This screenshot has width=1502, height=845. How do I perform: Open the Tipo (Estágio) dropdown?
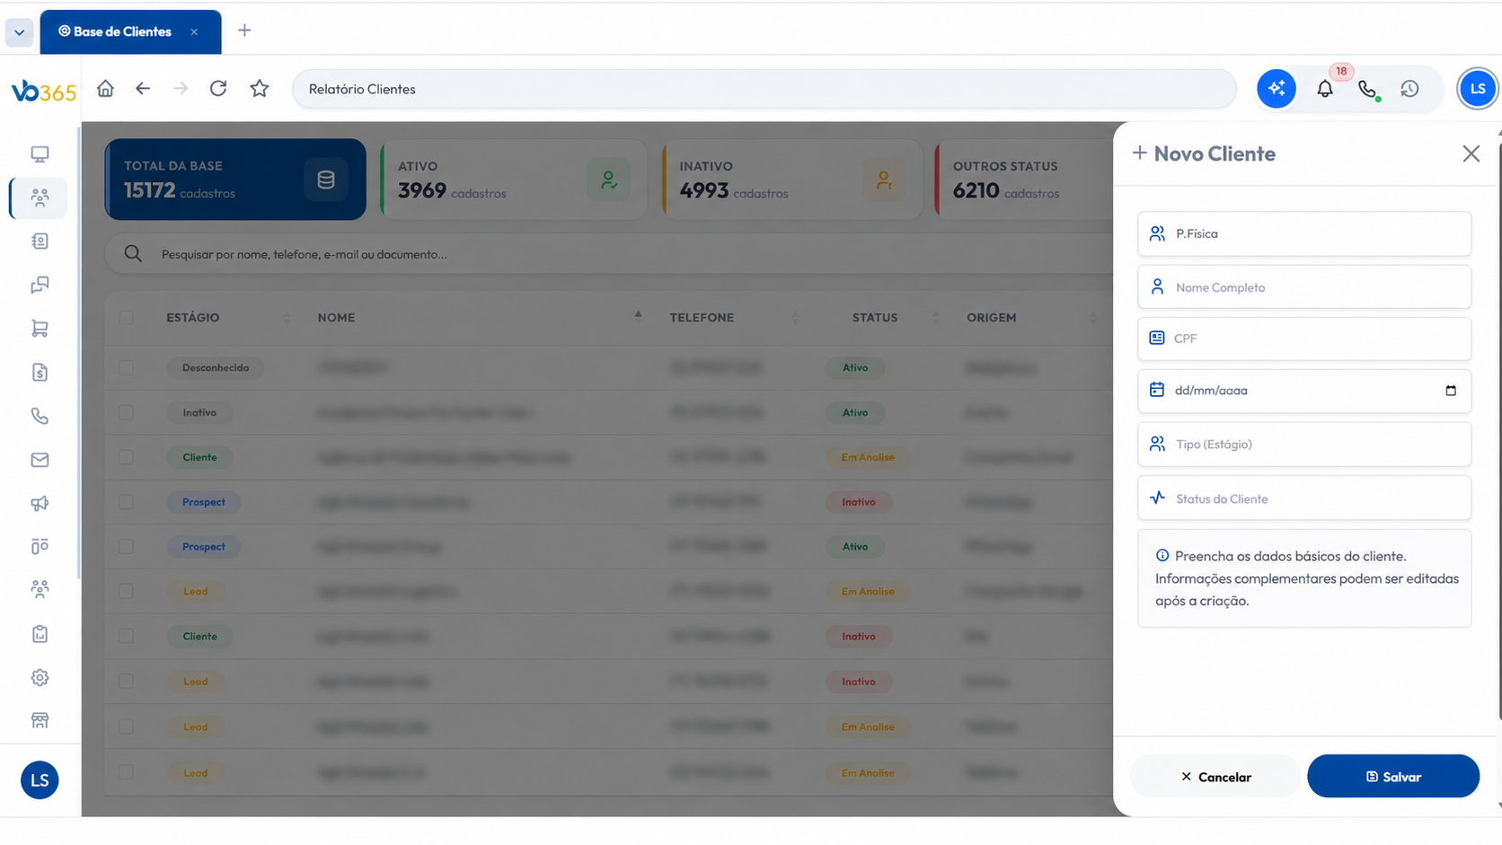(x=1303, y=445)
